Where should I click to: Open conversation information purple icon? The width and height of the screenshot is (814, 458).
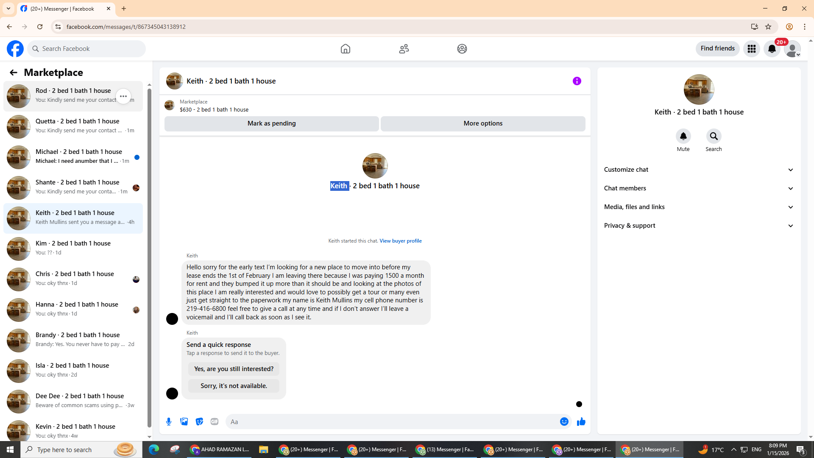click(577, 81)
